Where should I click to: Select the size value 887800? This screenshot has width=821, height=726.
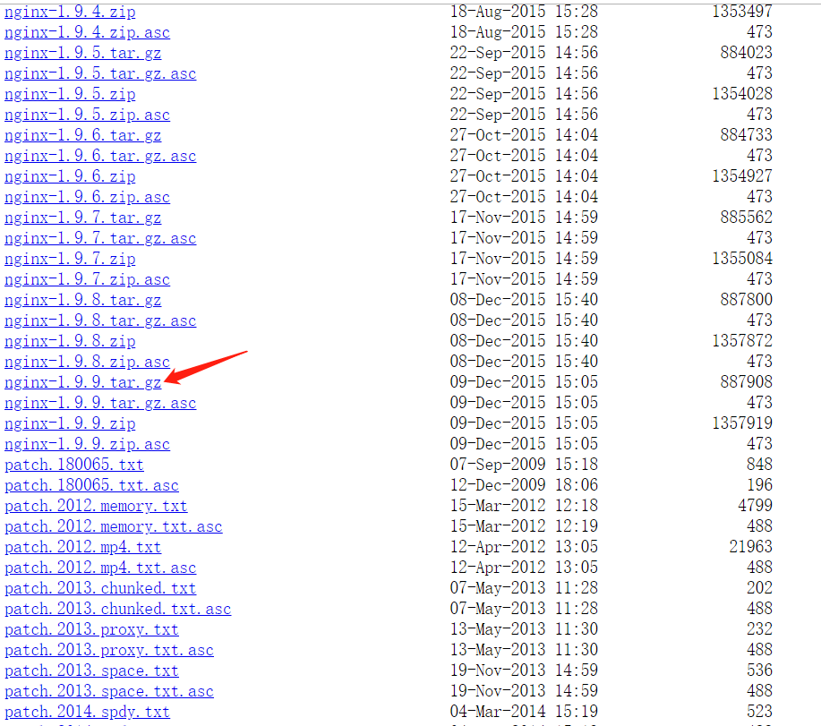(746, 299)
